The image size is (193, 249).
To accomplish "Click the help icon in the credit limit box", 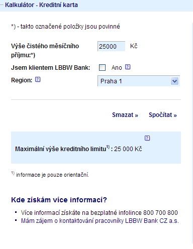I will point(147,138).
